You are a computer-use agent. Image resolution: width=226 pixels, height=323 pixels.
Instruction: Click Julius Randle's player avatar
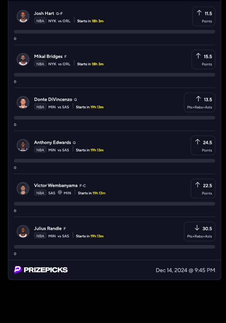23,231
